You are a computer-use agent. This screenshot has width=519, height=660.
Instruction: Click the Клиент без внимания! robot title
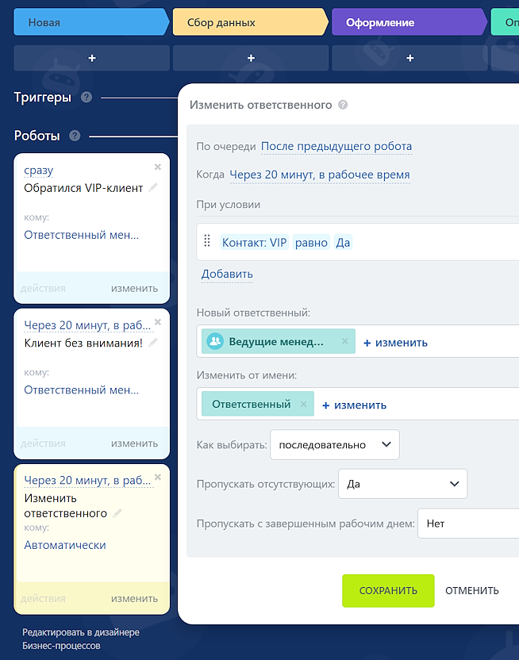point(83,343)
